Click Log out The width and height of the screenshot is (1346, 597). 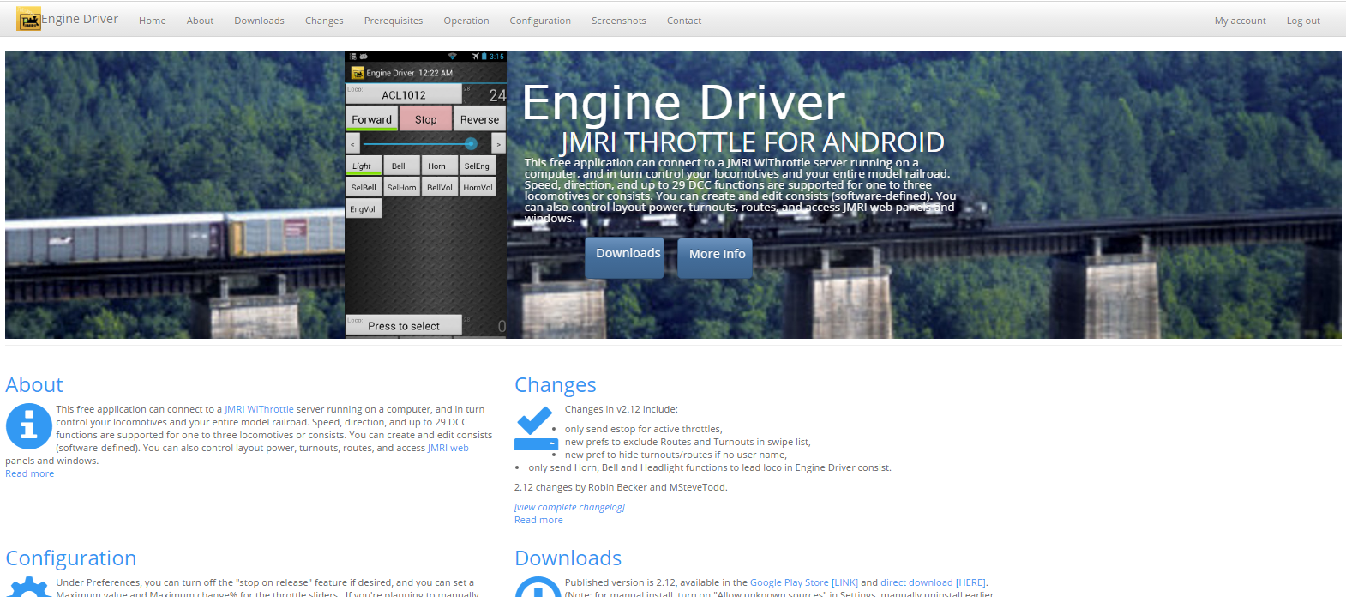click(x=1303, y=21)
